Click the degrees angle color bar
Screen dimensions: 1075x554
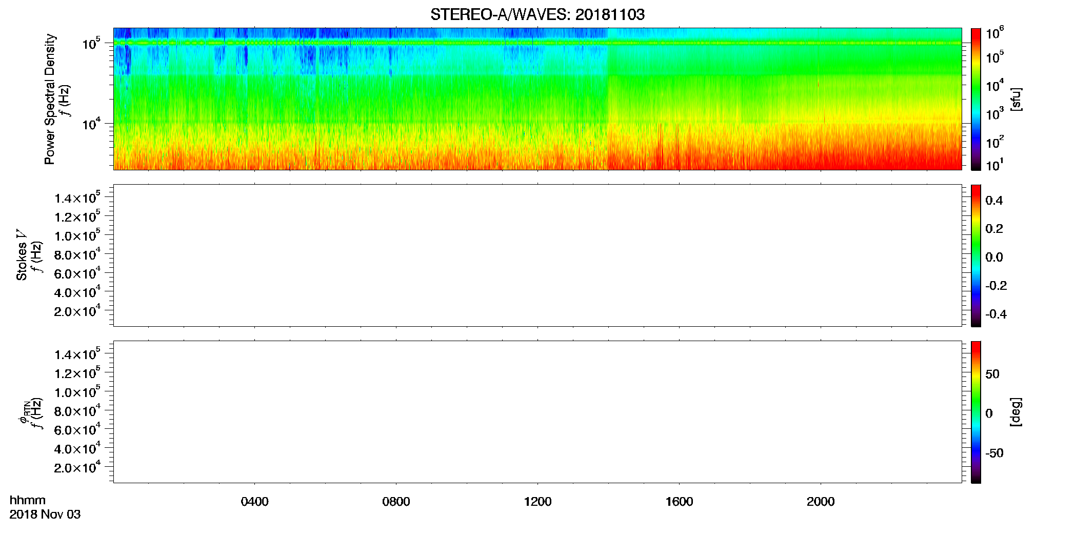pos(976,412)
